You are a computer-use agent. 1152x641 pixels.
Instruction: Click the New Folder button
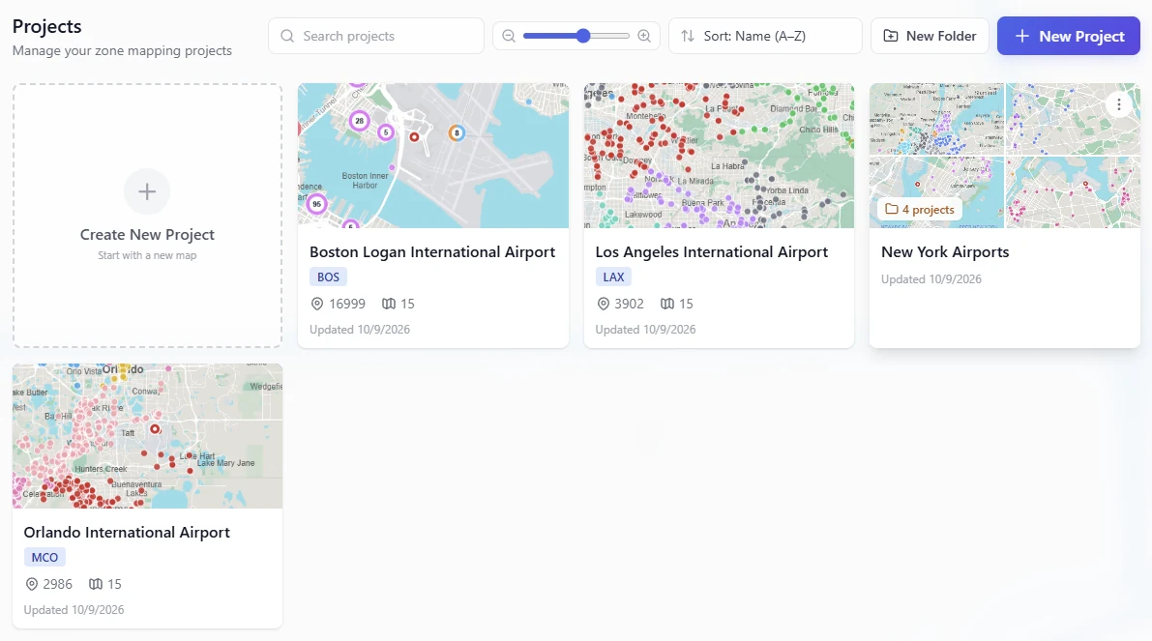(x=930, y=36)
